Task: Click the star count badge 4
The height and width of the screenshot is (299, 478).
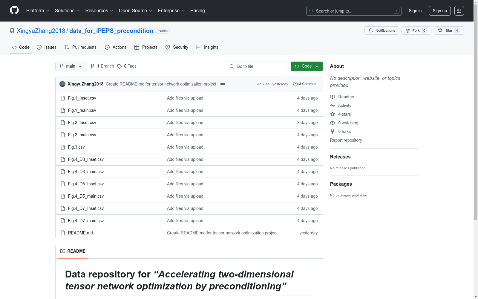Action: click(457, 30)
